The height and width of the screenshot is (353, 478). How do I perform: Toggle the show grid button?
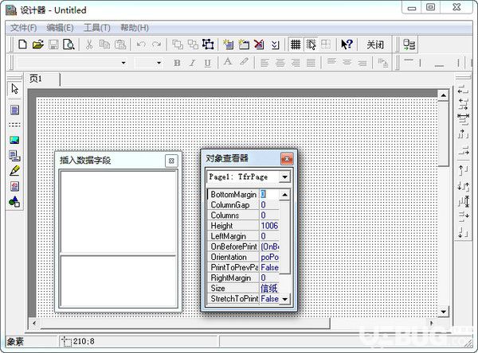[x=296, y=45]
